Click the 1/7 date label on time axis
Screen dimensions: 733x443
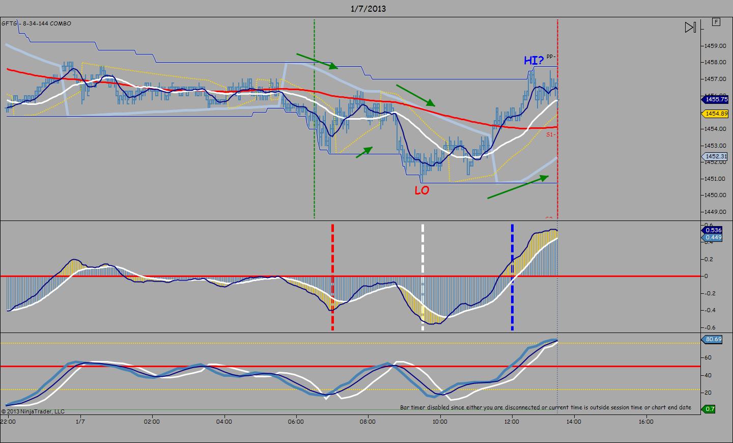point(80,422)
